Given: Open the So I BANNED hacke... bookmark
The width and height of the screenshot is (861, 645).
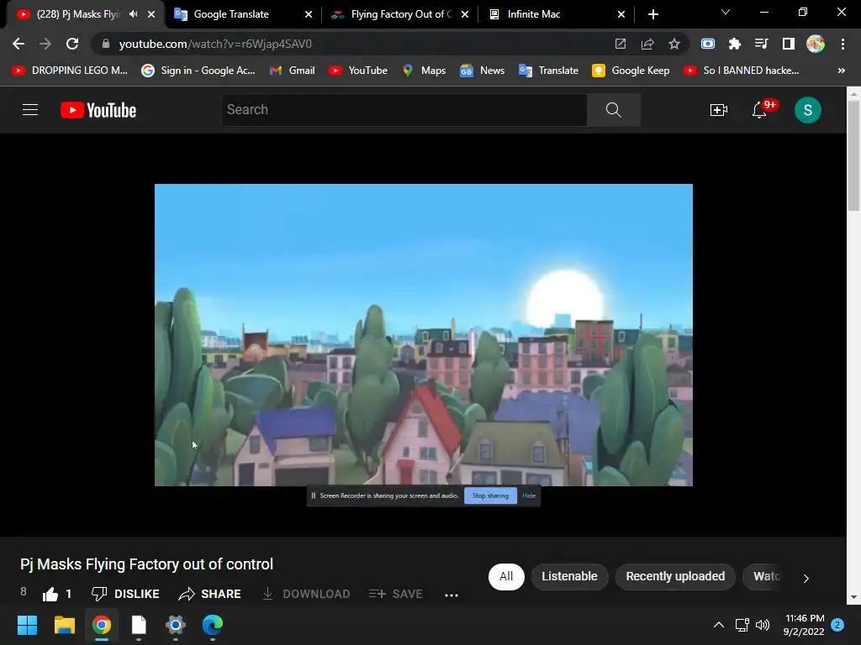Looking at the screenshot, I should 741,71.
